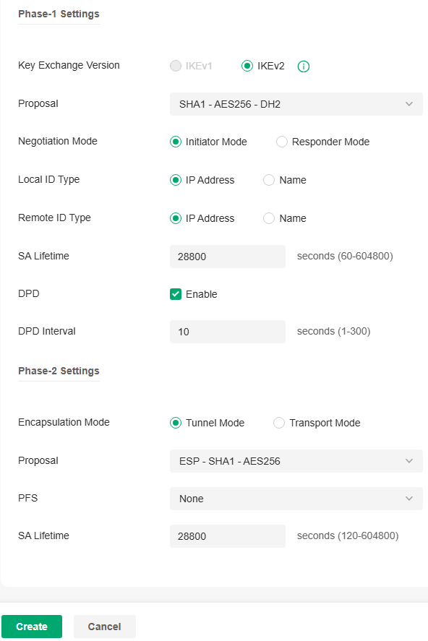Select Initiator Mode for negotiation
This screenshot has height=641, width=428.
click(175, 142)
